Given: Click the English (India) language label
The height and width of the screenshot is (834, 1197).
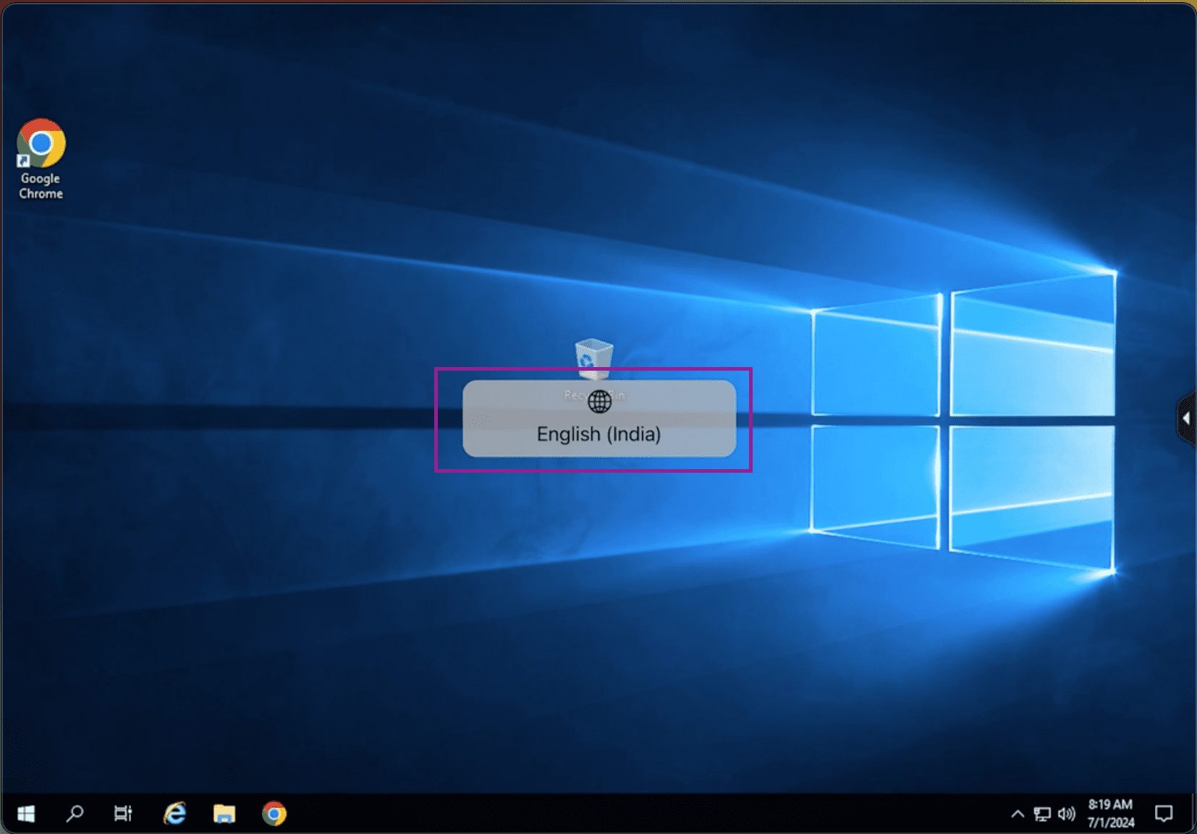Looking at the screenshot, I should [x=598, y=434].
